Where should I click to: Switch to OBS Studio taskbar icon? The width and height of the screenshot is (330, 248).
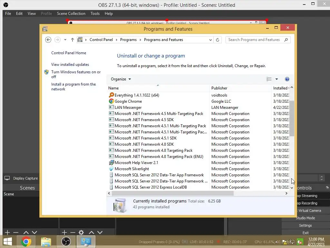click(x=66, y=242)
